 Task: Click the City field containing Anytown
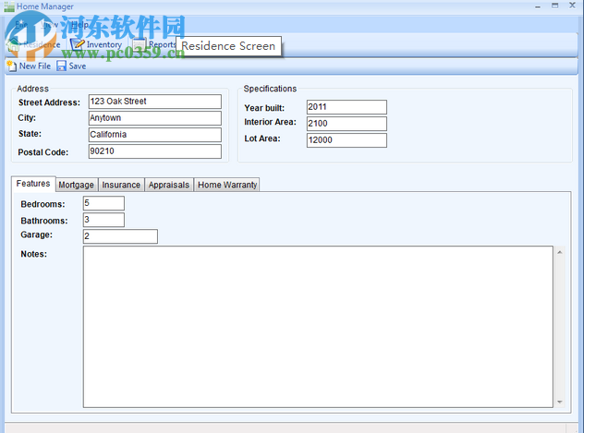[x=155, y=118]
